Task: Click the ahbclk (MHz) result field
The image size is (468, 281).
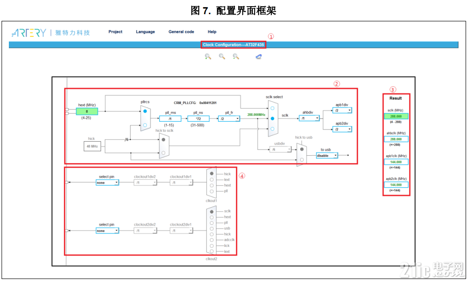Action: [396, 139]
